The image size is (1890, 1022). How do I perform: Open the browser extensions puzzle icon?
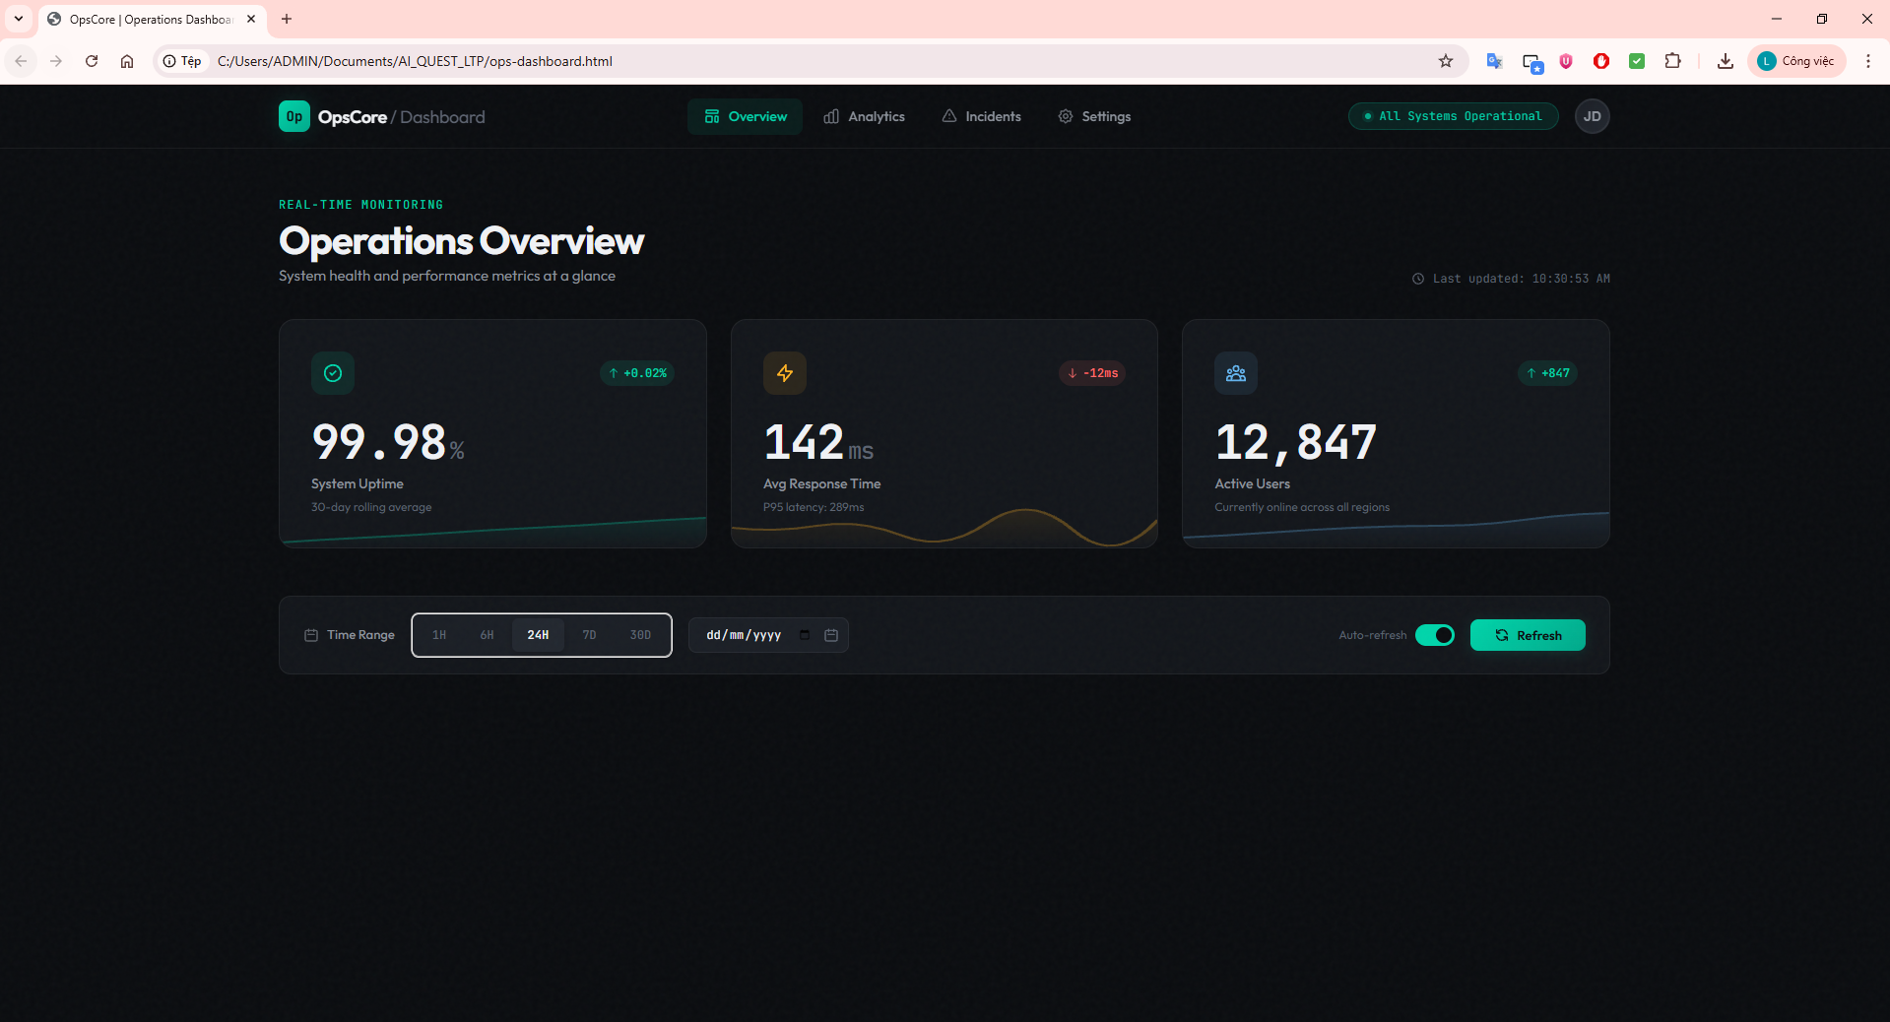(x=1672, y=61)
